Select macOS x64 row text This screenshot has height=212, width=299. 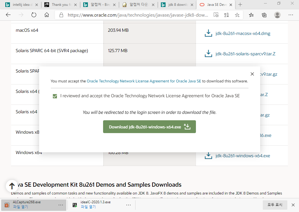coord(27,30)
